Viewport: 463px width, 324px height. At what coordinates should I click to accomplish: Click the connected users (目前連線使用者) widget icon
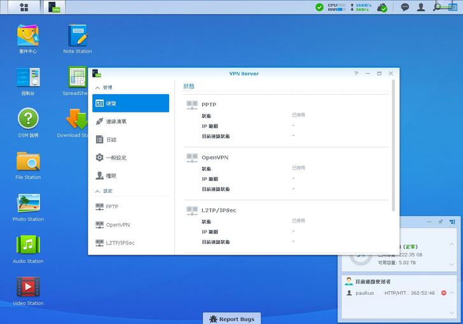coord(349,281)
